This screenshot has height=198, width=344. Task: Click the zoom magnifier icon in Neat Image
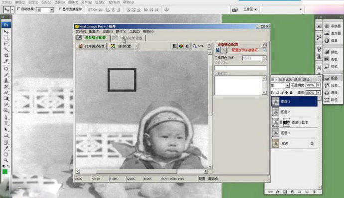click(x=194, y=46)
